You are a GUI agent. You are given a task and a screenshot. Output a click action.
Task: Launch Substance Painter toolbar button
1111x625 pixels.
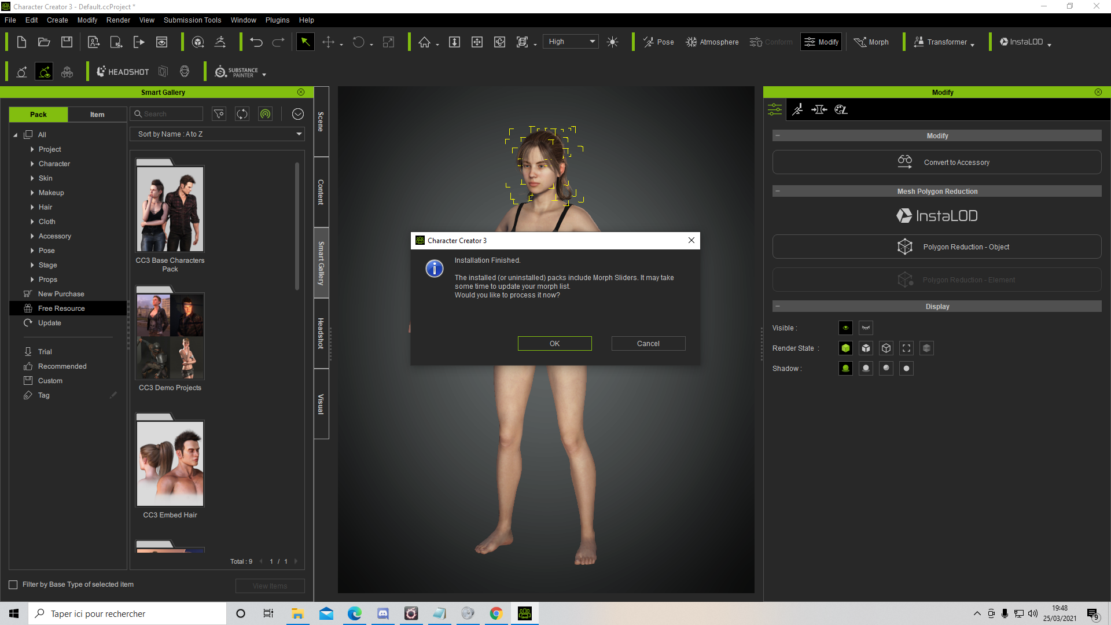(237, 72)
